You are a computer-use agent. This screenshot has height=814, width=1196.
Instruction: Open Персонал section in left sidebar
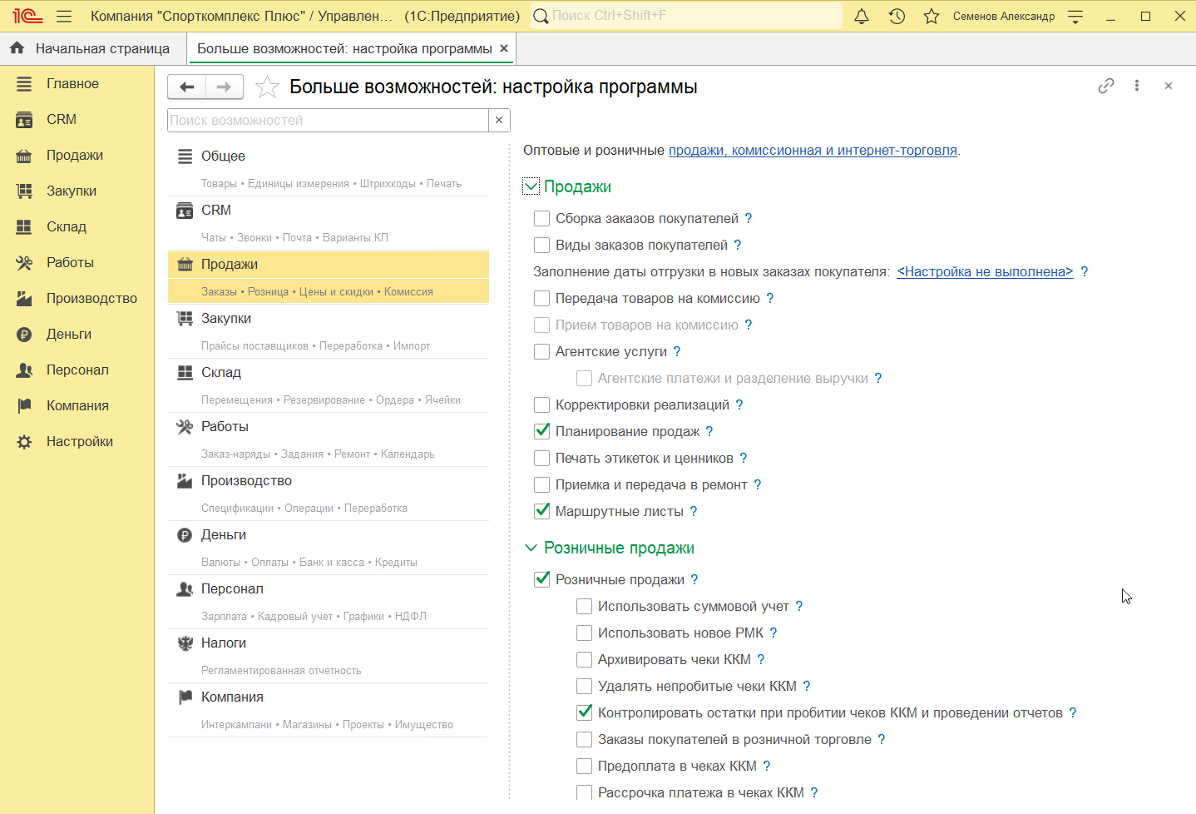pos(77,370)
